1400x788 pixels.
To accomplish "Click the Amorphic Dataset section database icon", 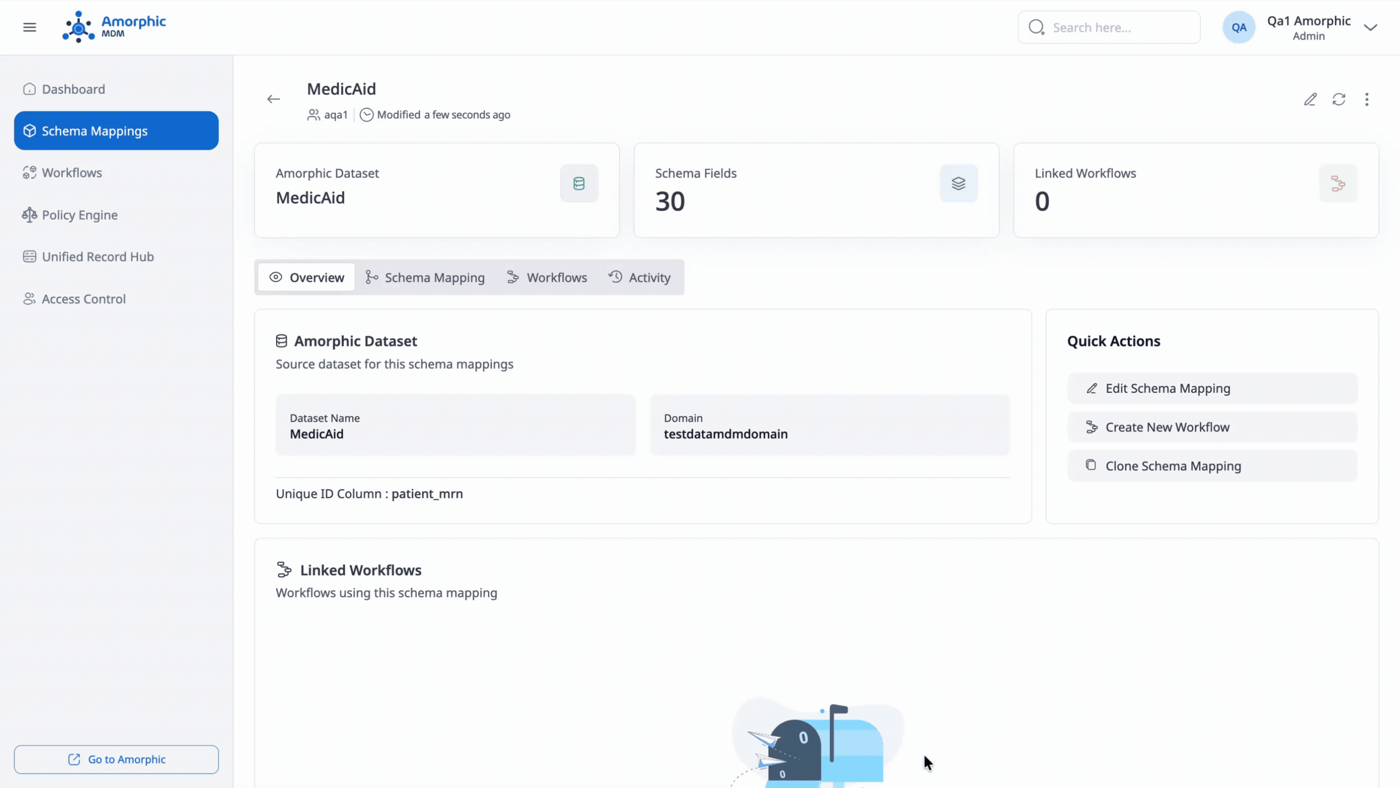I will 281,341.
